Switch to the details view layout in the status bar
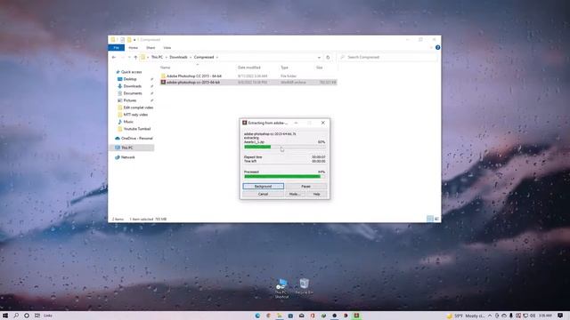This screenshot has width=570, height=320. click(x=429, y=219)
